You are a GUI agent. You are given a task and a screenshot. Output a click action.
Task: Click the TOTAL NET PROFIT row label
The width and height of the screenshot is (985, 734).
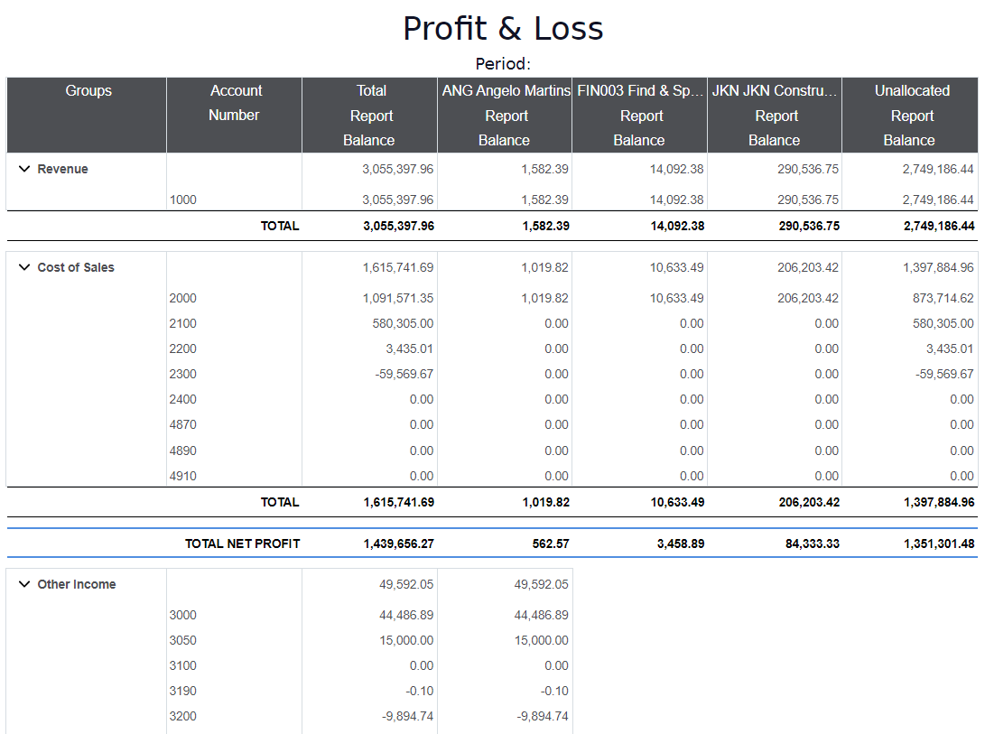pyautogui.click(x=242, y=544)
